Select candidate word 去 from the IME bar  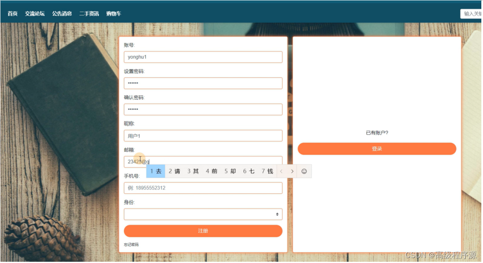tap(156, 171)
